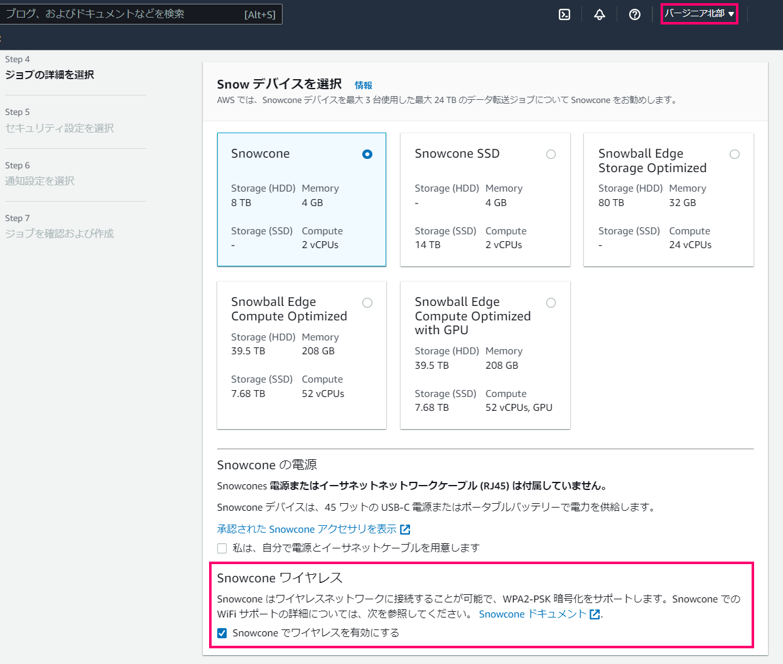Open 承認された Snowcone アクセサリを表示 link

(x=307, y=529)
